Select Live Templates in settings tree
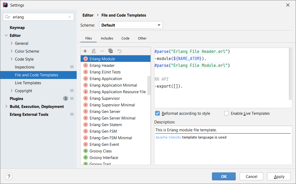 coord(28,83)
